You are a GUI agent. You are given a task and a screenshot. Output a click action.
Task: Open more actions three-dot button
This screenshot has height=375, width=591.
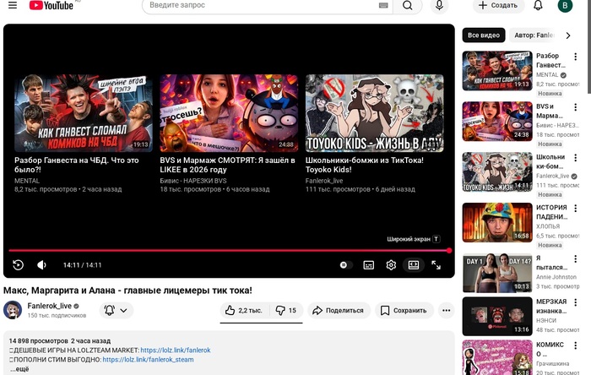point(447,310)
